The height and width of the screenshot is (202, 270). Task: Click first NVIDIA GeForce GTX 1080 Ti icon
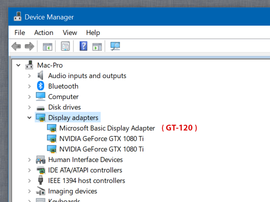pos(52,139)
